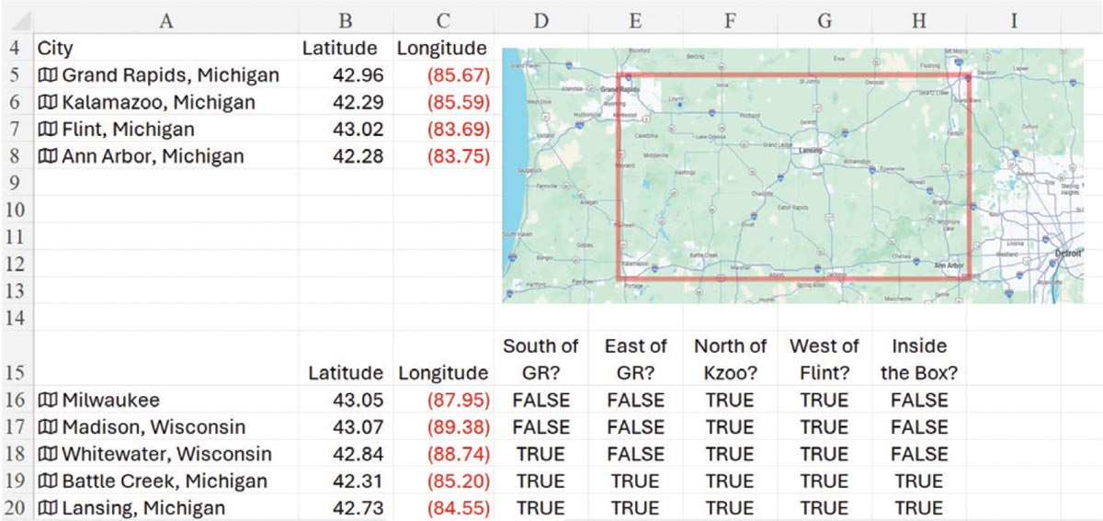Select column G header
Viewport: 1103px width, 521px height.
824,19
